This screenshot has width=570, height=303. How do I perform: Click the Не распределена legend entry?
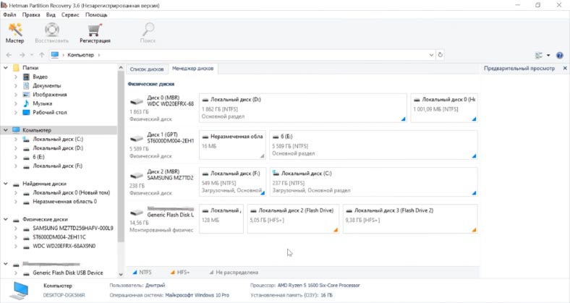tap(234, 272)
